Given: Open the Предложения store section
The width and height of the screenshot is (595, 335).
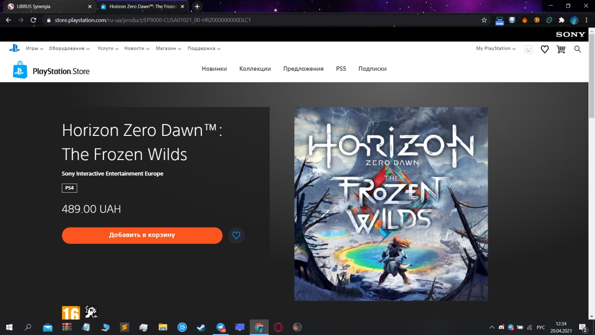Looking at the screenshot, I should pyautogui.click(x=304, y=68).
